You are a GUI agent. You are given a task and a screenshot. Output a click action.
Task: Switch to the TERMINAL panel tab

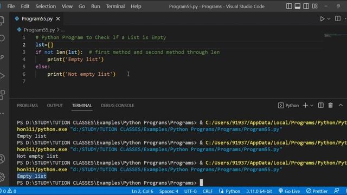(x=82, y=106)
